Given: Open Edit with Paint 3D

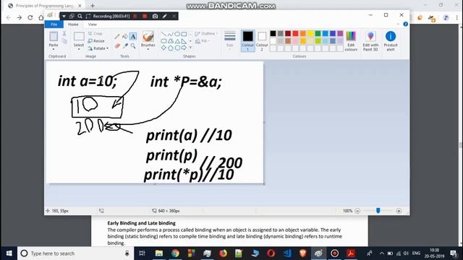Looking at the screenshot, I should click(x=370, y=41).
